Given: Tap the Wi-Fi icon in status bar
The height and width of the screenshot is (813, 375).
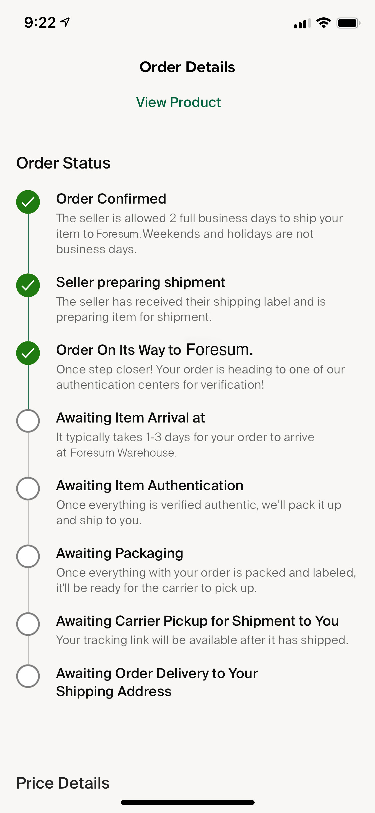Looking at the screenshot, I should 323,23.
